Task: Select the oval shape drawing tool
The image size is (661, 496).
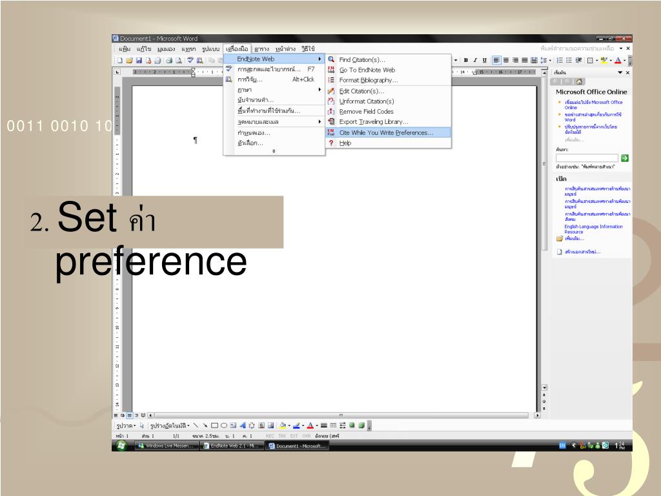Action: pos(224,426)
